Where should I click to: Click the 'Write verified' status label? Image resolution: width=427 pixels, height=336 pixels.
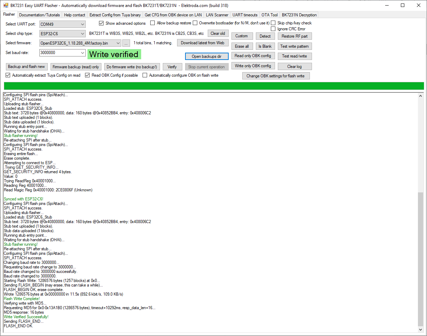(114, 54)
